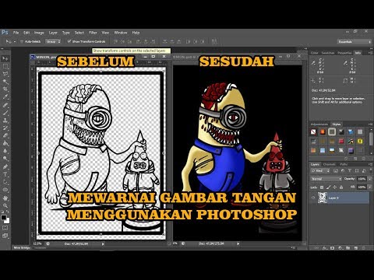Screen dimensions: 374x280
Task: Select the Eyedropper tool
Action: click(x=5, y=97)
